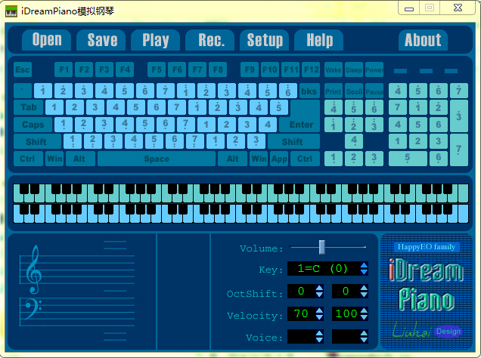Click the About button
This screenshot has width=481, height=358.
pyautogui.click(x=423, y=40)
